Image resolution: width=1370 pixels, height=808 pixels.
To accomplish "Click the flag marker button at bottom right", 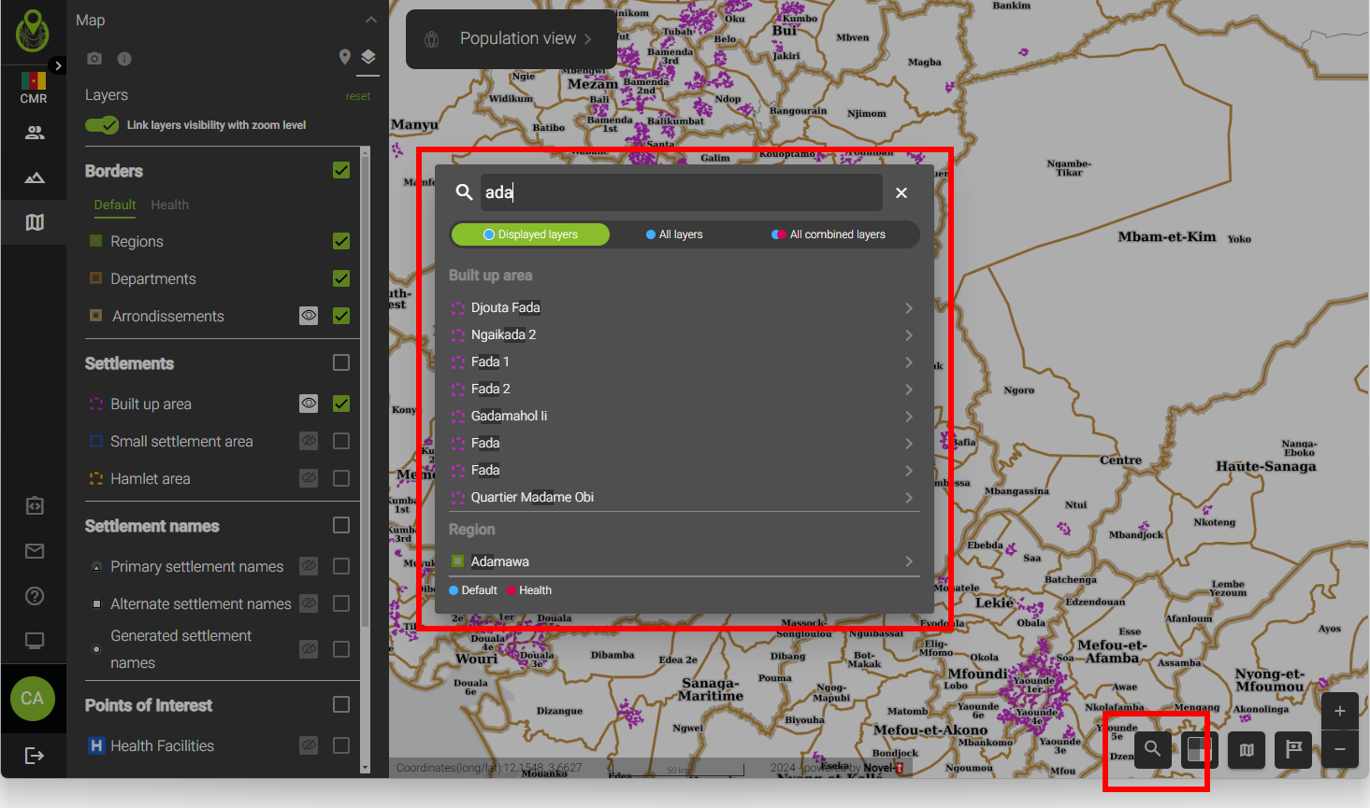I will pyautogui.click(x=1293, y=749).
